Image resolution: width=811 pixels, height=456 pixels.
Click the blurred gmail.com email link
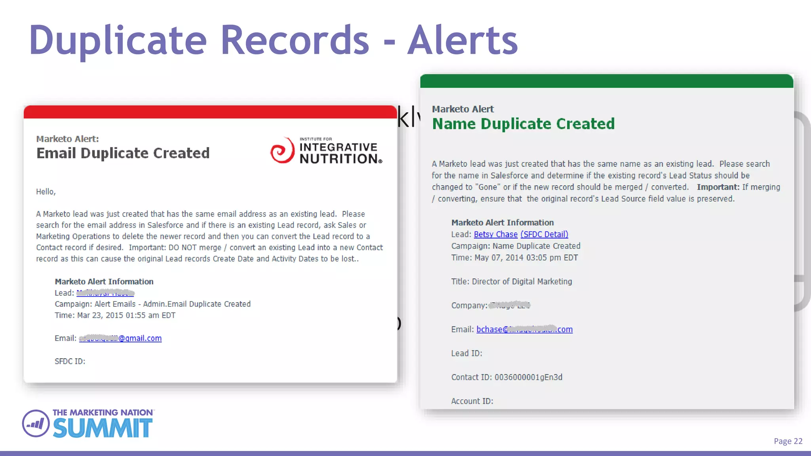point(120,338)
